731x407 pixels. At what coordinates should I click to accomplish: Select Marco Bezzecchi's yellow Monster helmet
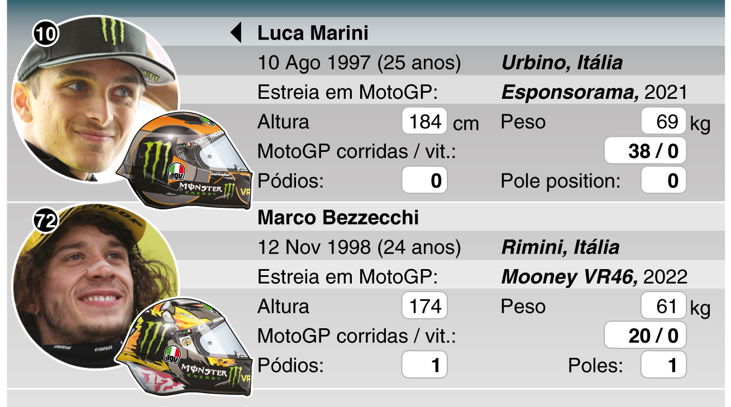[x=185, y=346]
